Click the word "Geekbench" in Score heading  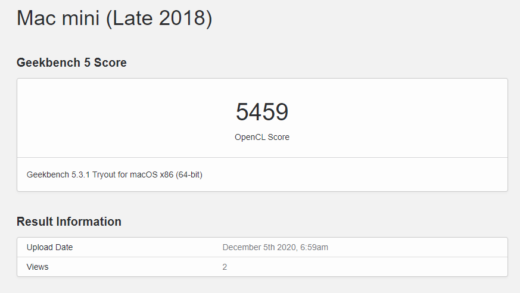45,63
